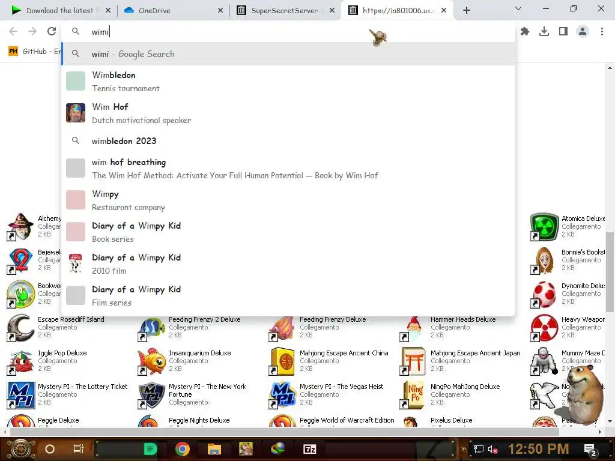Open Task View on the taskbar
The height and width of the screenshot is (461, 615).
coord(79,449)
